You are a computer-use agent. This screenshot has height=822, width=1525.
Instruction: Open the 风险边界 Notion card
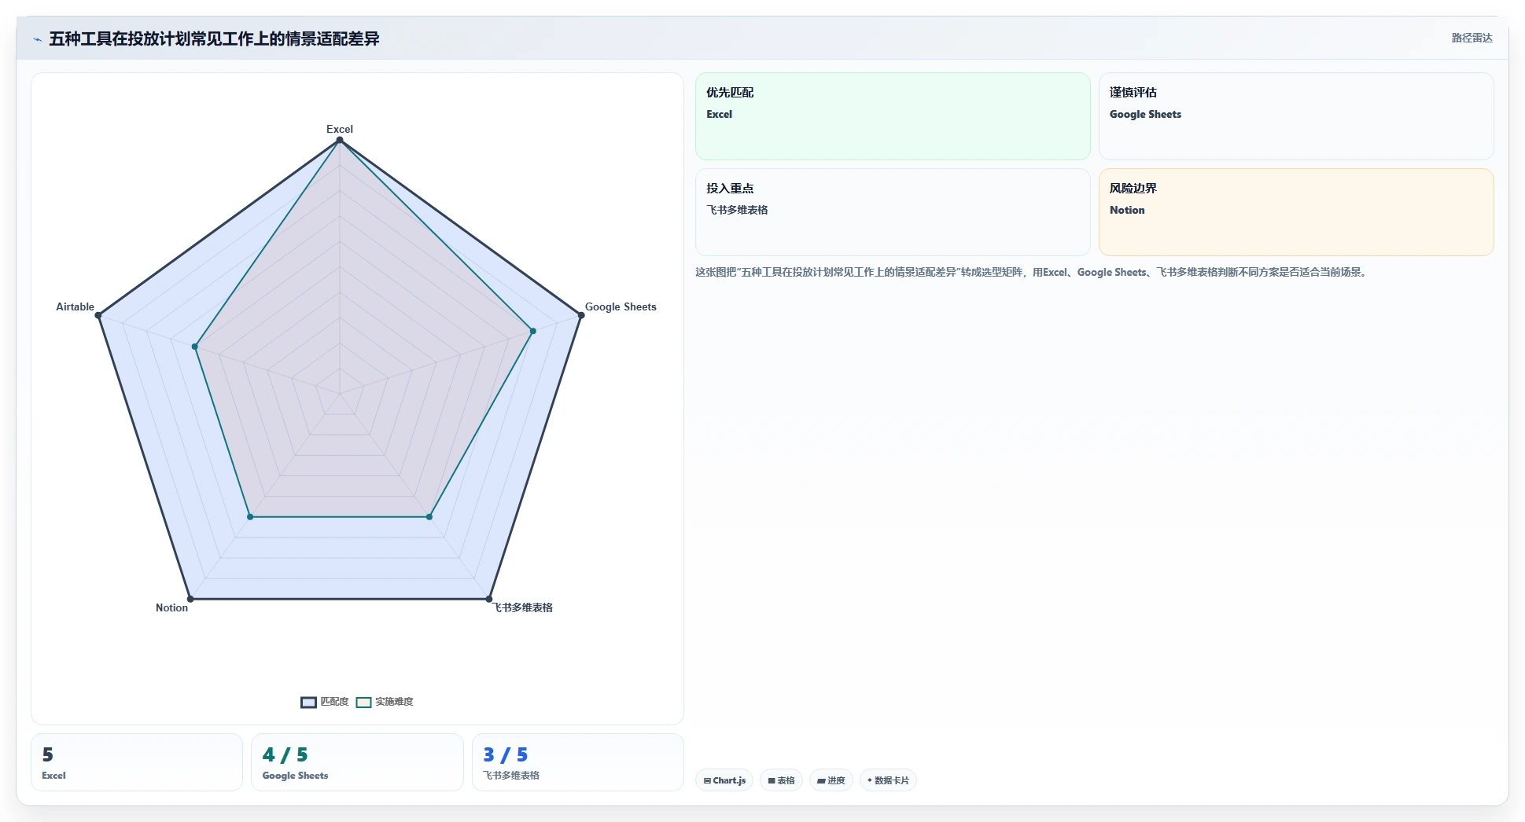1296,212
